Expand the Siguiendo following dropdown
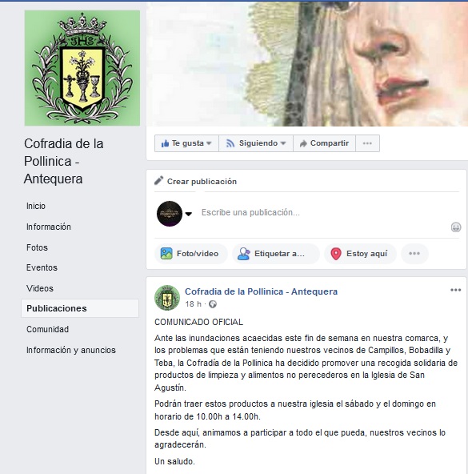Image resolution: width=468 pixels, height=474 pixels. click(256, 143)
